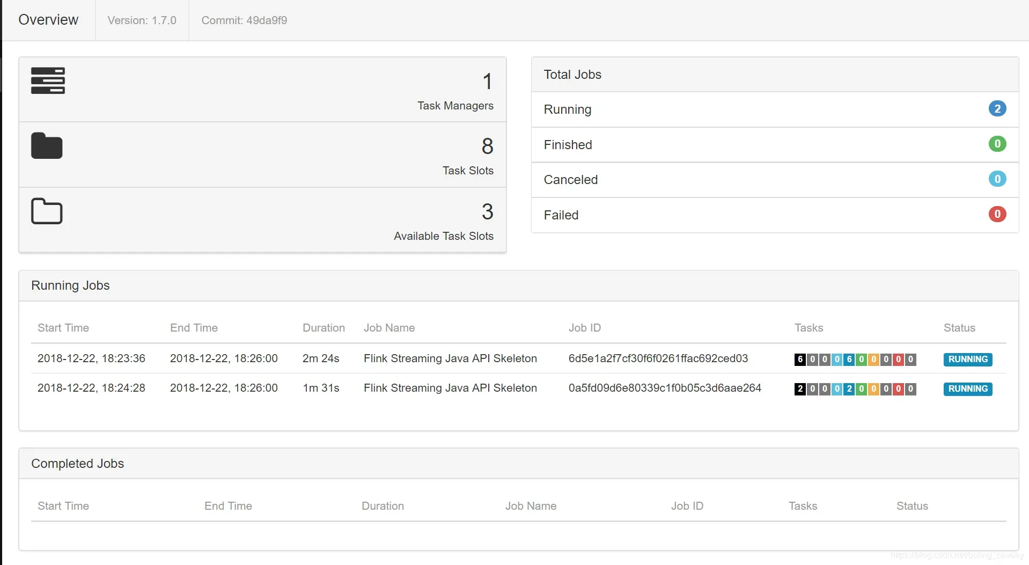
Task: Open job ID 6d5e1a2f7cf30f6f0261ffac692ced03
Action: point(658,358)
